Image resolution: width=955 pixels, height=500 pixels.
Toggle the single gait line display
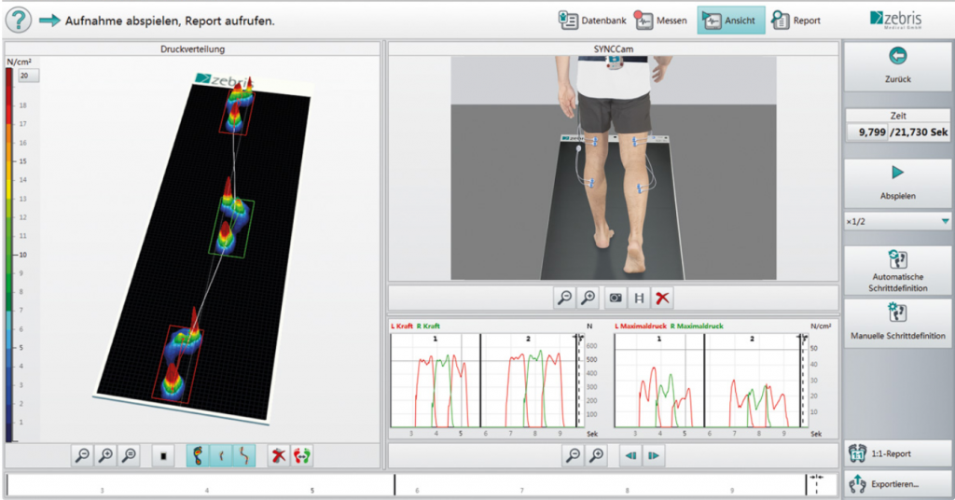click(x=221, y=455)
